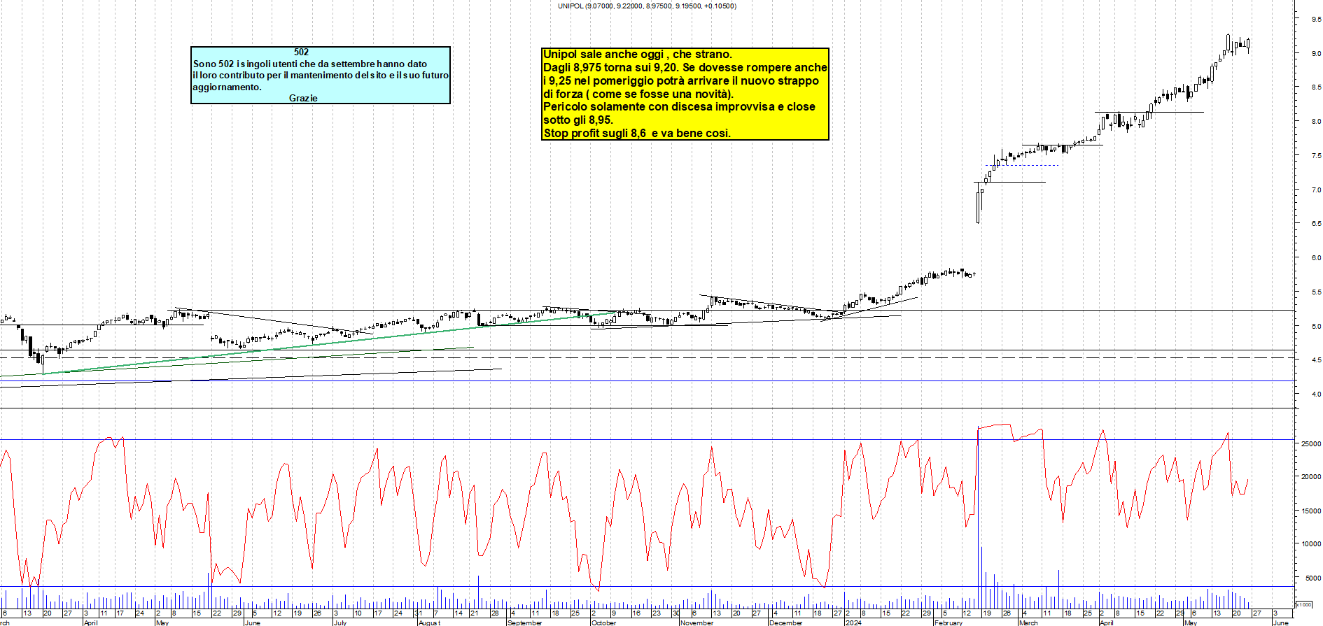Click the 4.5 price axis label
The height and width of the screenshot is (626, 1323).
pos(1316,360)
